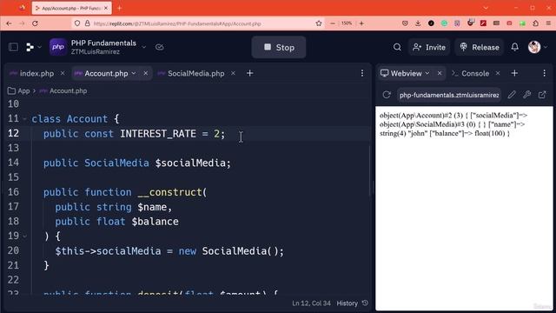Close the Webview tab
This screenshot has height=313, width=556.
(x=440, y=73)
